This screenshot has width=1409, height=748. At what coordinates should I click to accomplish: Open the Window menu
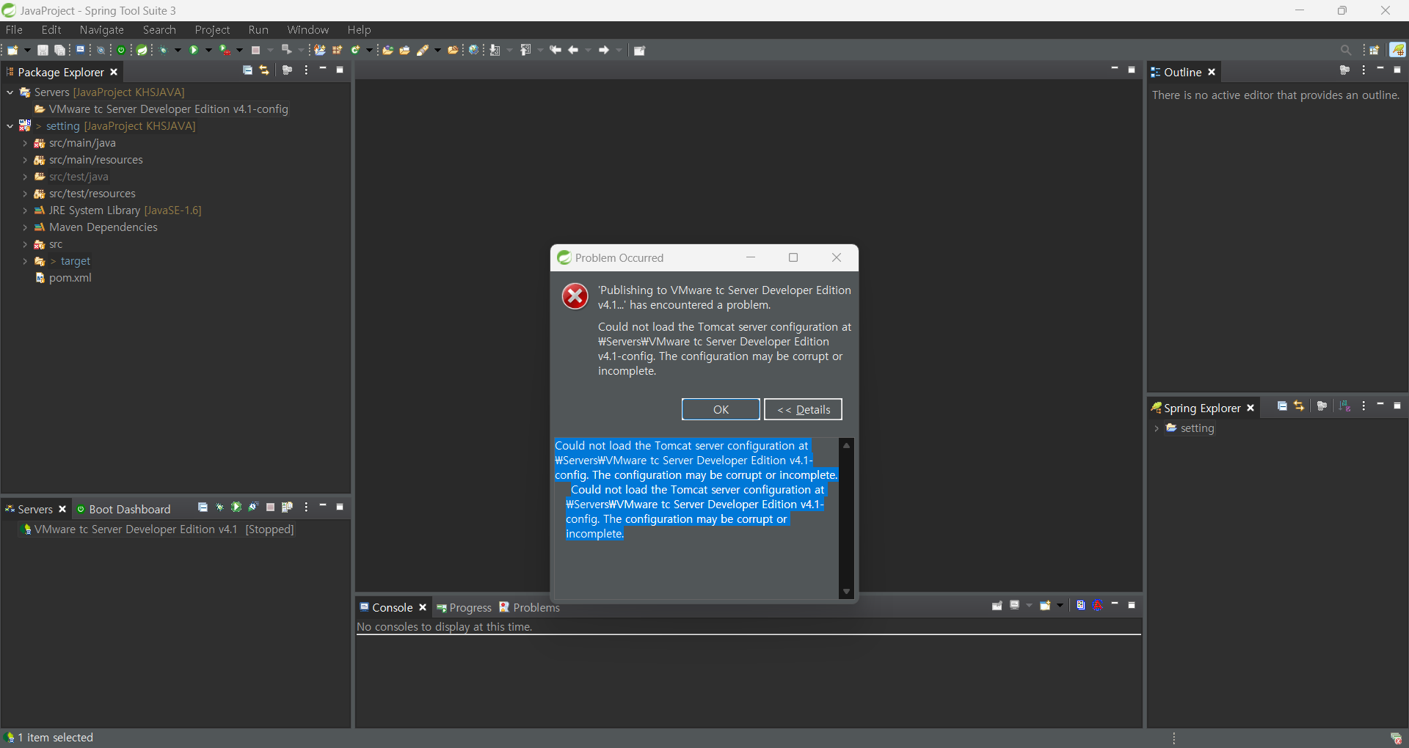[x=308, y=30]
